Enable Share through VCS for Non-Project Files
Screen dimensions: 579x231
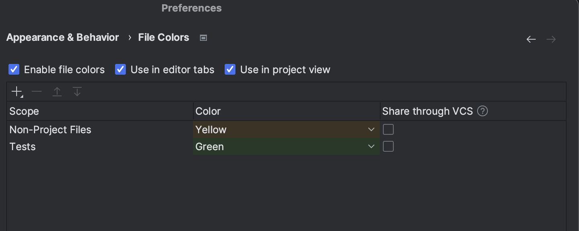coord(388,129)
